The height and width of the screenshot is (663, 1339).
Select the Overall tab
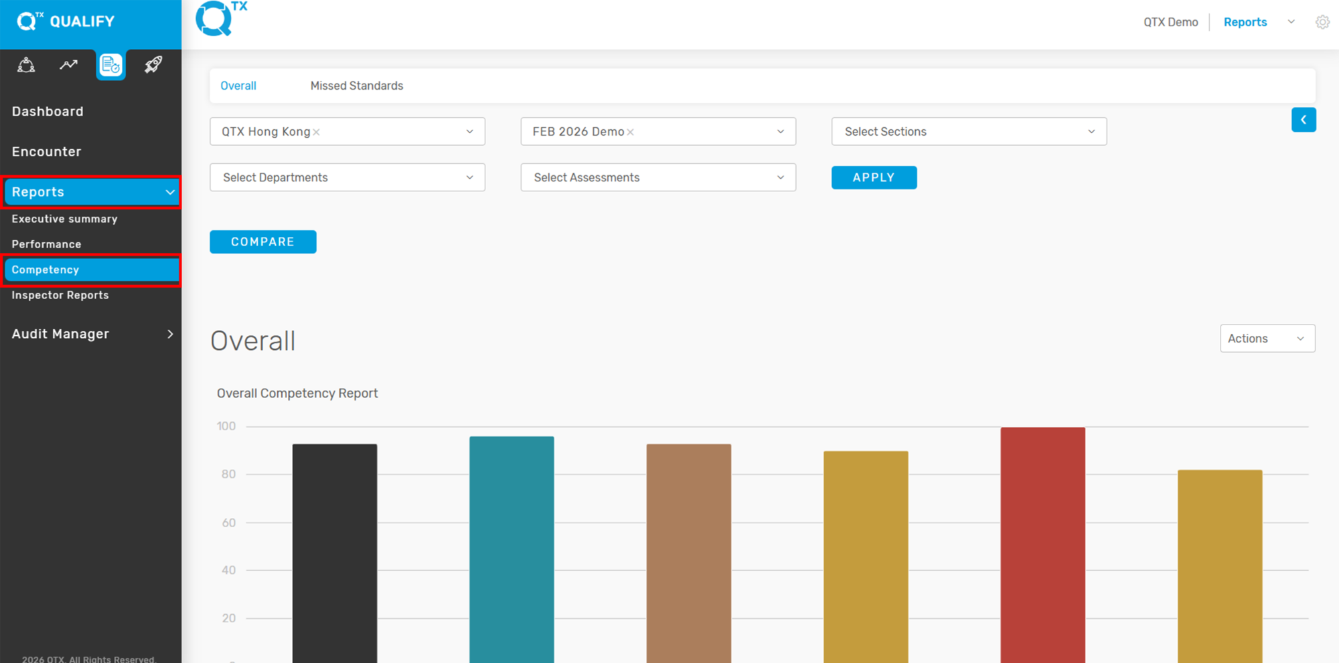click(238, 86)
